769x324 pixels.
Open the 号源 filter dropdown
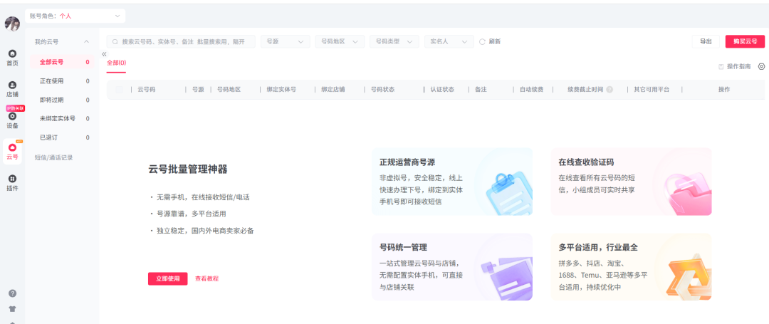click(286, 42)
